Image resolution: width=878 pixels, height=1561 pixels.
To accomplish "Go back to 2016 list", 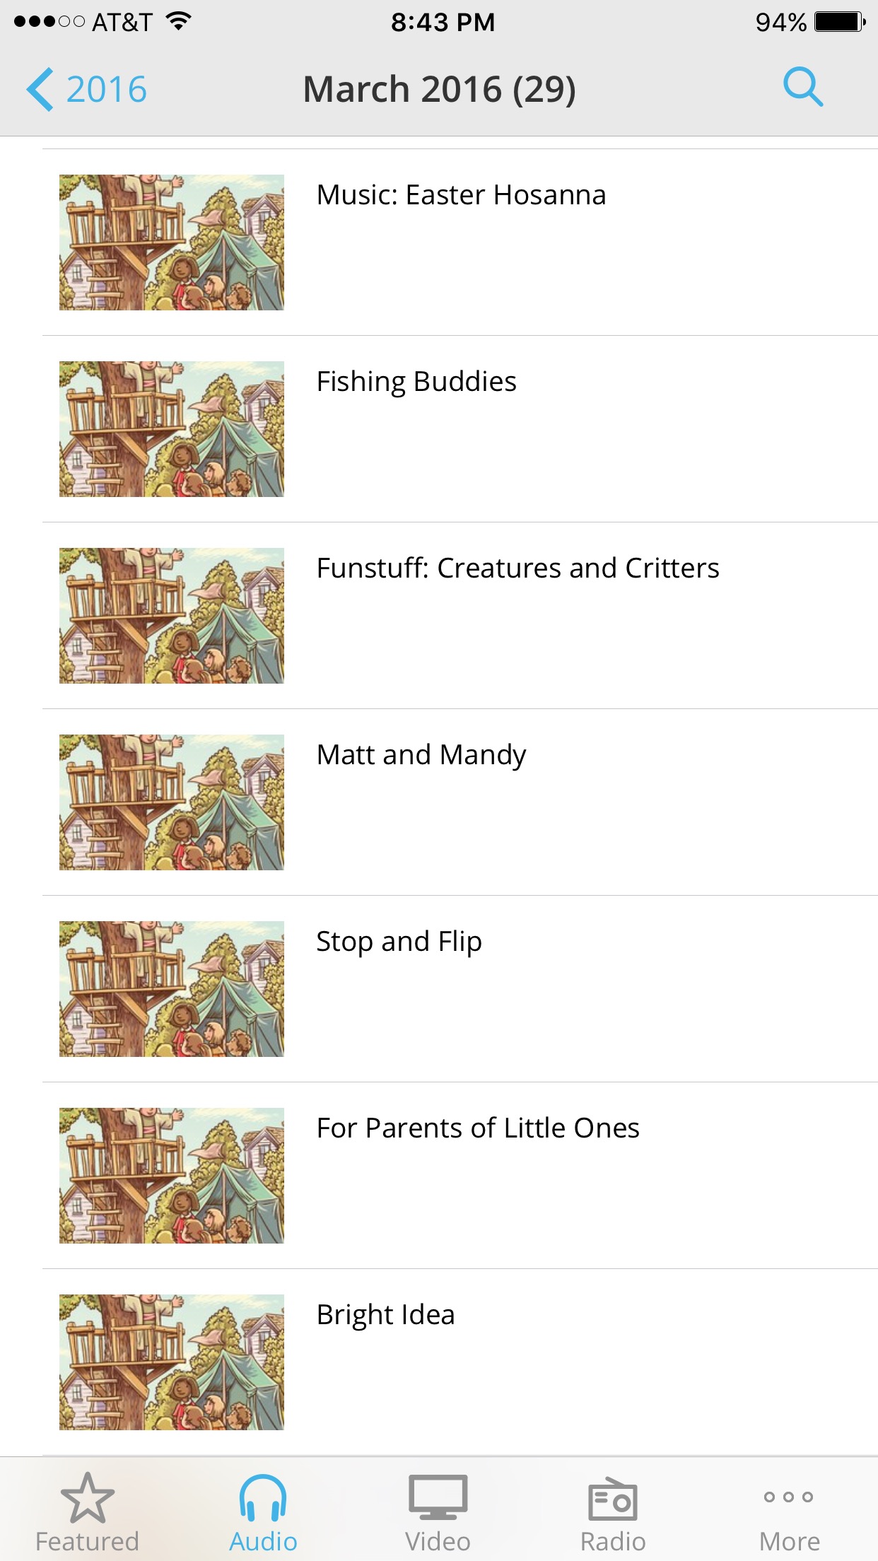I will [x=87, y=90].
